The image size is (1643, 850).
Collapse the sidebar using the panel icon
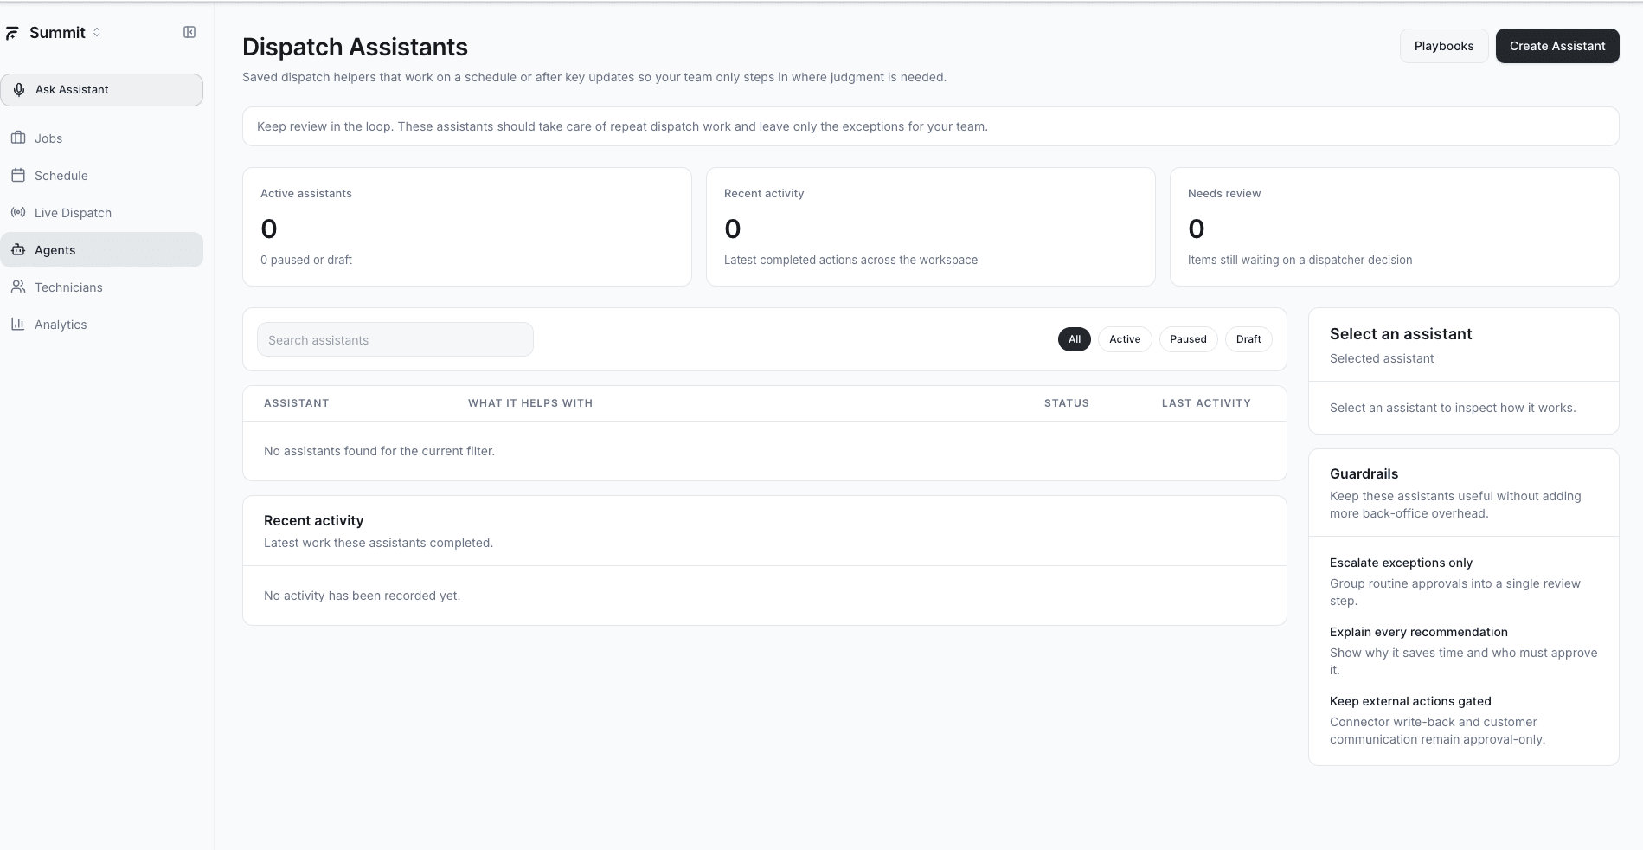(189, 31)
